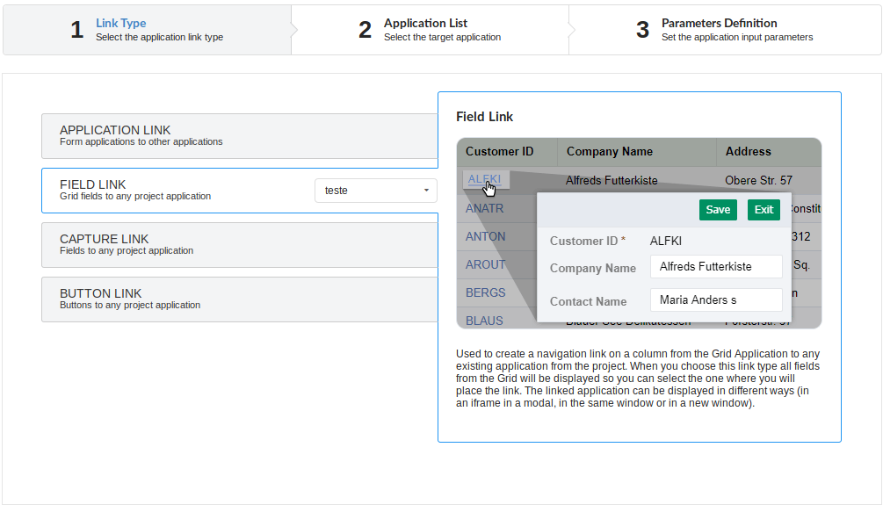The width and height of the screenshot is (883, 505).
Task: Open the AROUT customer ID link
Action: click(x=486, y=264)
